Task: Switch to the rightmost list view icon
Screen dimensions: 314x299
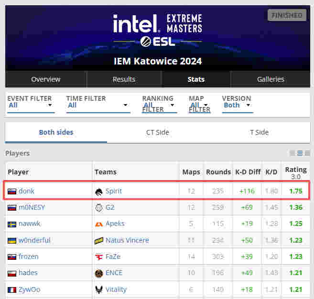Action: 307,153
